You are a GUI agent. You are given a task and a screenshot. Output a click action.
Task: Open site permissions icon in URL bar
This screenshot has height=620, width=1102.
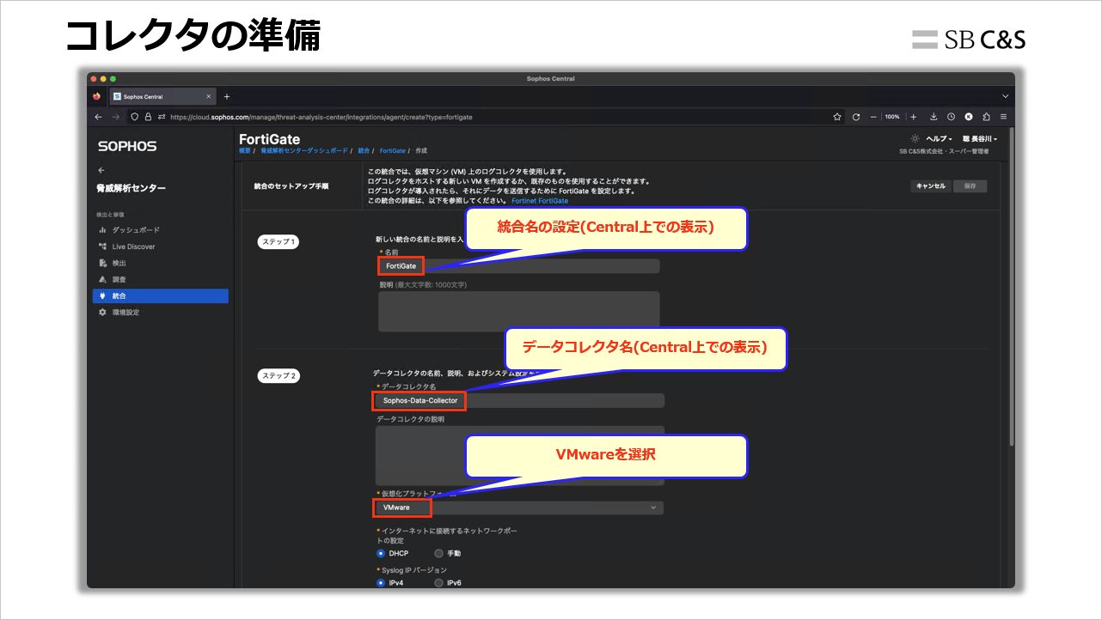tap(161, 117)
